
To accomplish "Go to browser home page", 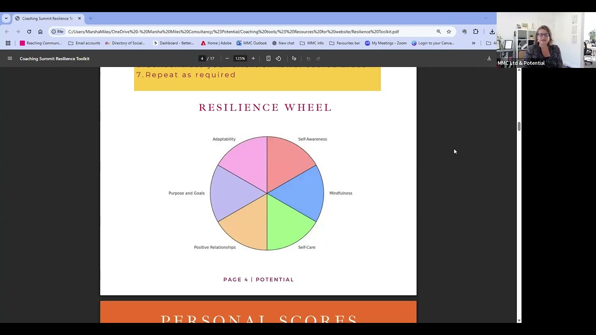I will pyautogui.click(x=40, y=32).
